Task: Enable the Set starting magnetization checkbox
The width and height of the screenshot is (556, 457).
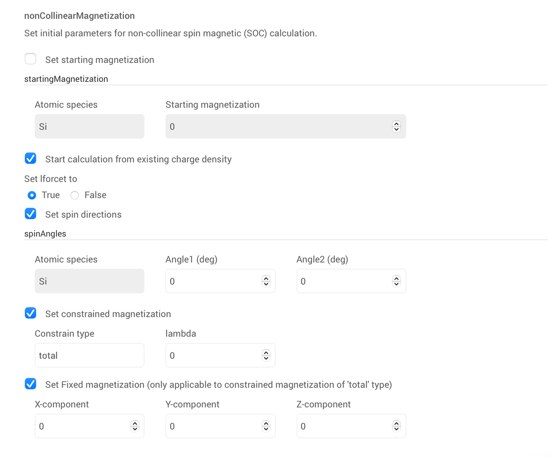Action: click(x=31, y=59)
